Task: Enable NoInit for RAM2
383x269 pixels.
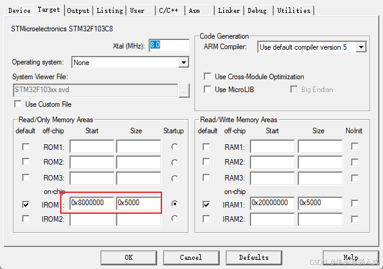Action: pos(355,162)
